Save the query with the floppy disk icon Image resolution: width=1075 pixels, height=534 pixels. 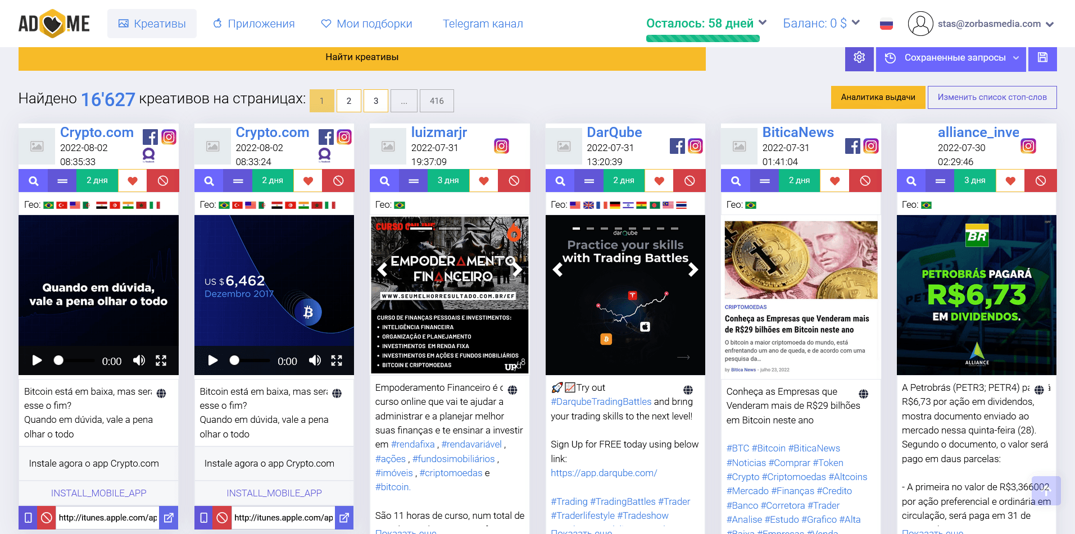1042,57
